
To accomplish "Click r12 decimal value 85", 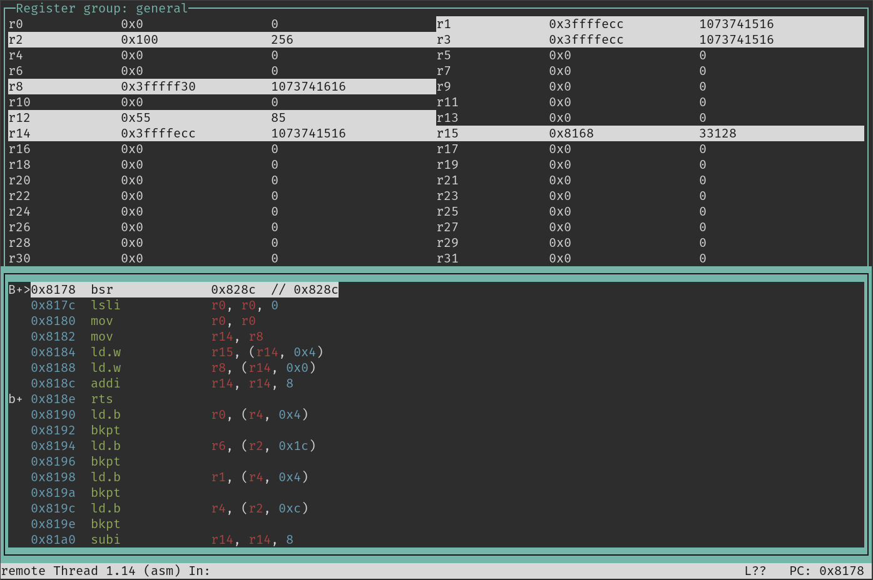I will [x=278, y=117].
